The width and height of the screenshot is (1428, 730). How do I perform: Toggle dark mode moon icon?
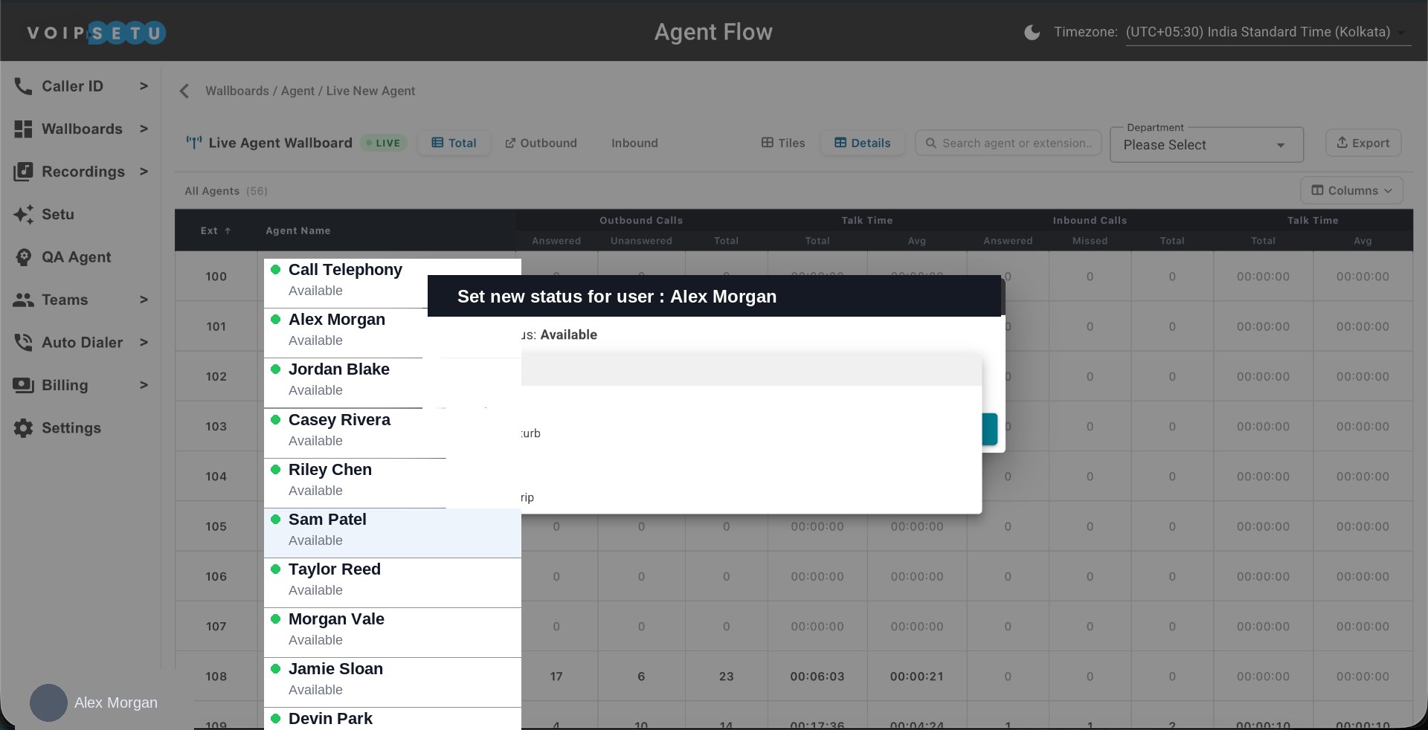pos(1032,32)
